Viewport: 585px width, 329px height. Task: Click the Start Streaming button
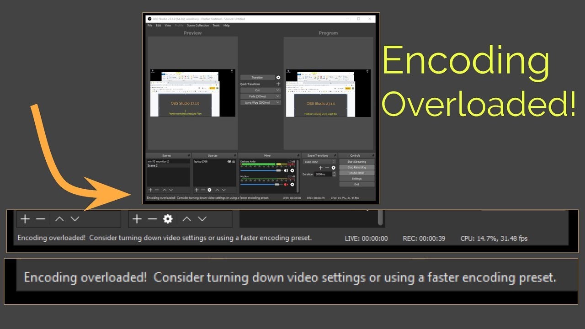point(356,161)
